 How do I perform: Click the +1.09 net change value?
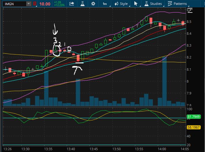(58, 2)
